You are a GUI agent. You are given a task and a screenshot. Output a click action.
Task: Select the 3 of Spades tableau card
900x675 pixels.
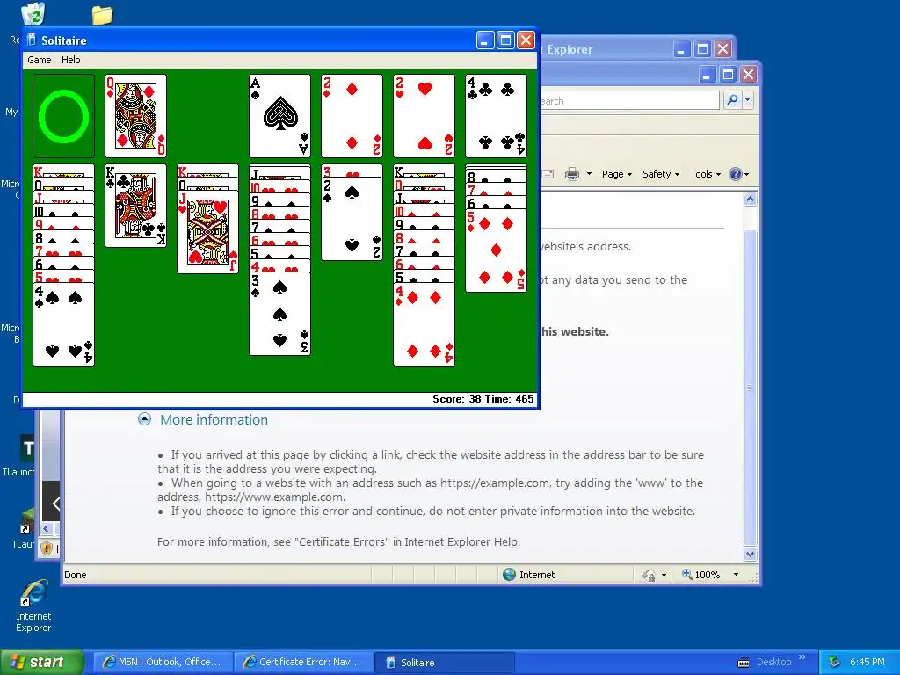[279, 314]
